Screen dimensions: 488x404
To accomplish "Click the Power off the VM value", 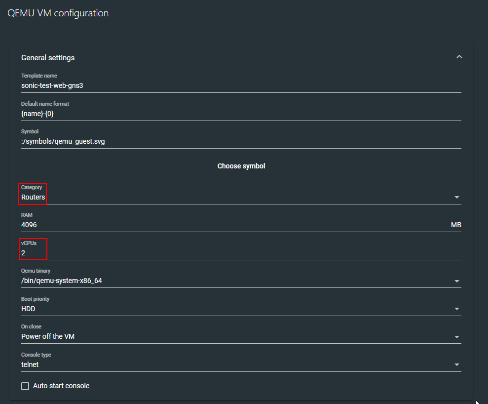I will [x=48, y=336].
